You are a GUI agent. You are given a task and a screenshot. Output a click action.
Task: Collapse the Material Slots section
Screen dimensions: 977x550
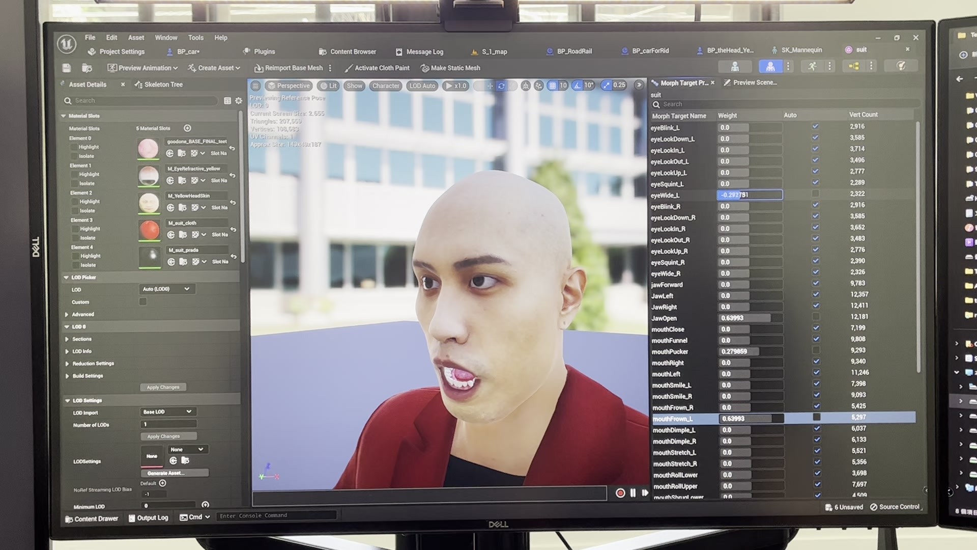[64, 116]
